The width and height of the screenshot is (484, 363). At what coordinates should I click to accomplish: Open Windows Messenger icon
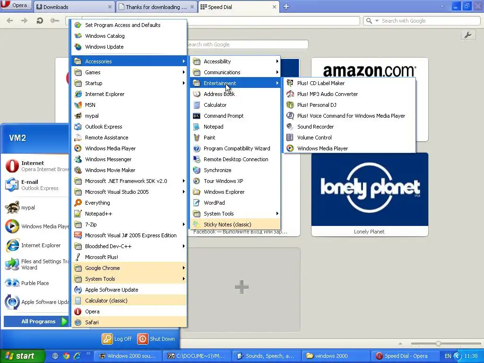[78, 159]
